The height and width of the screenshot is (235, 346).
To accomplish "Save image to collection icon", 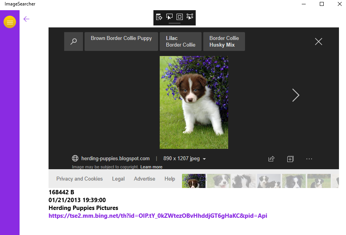I will (x=290, y=159).
